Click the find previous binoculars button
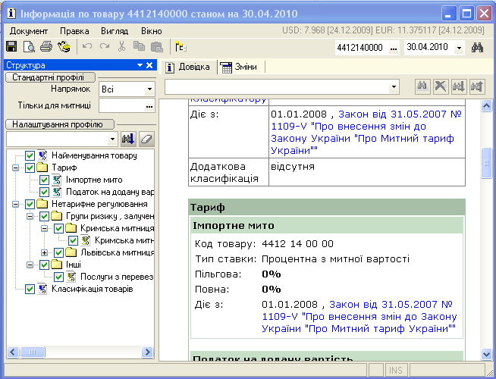This screenshot has width=496, height=379. [x=477, y=86]
